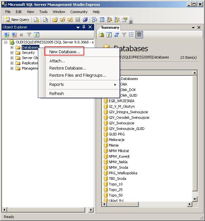Open the Registered Servers window icon
The width and height of the screenshot is (205, 221).
click(94, 20)
